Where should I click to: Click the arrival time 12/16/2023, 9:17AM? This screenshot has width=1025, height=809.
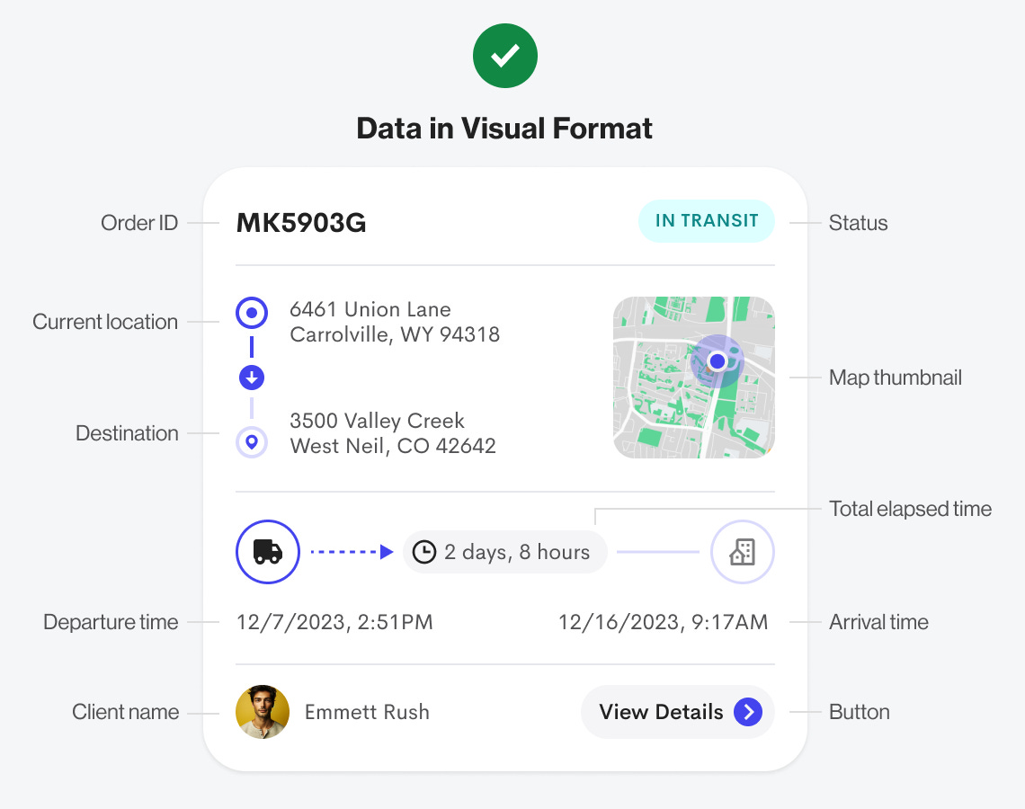(x=663, y=622)
